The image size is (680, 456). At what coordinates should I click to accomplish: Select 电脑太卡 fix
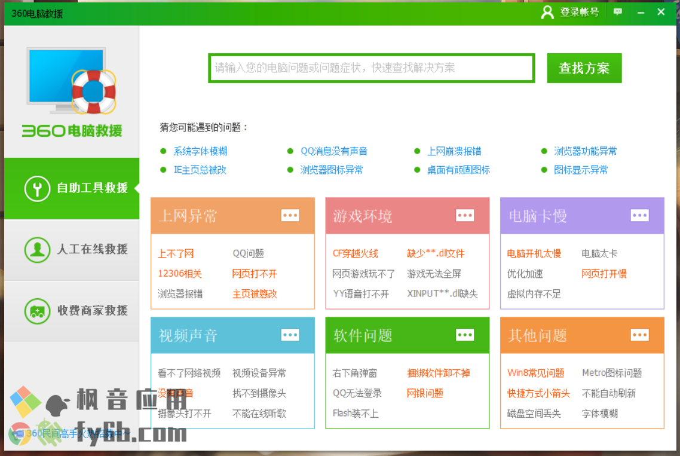[599, 254]
